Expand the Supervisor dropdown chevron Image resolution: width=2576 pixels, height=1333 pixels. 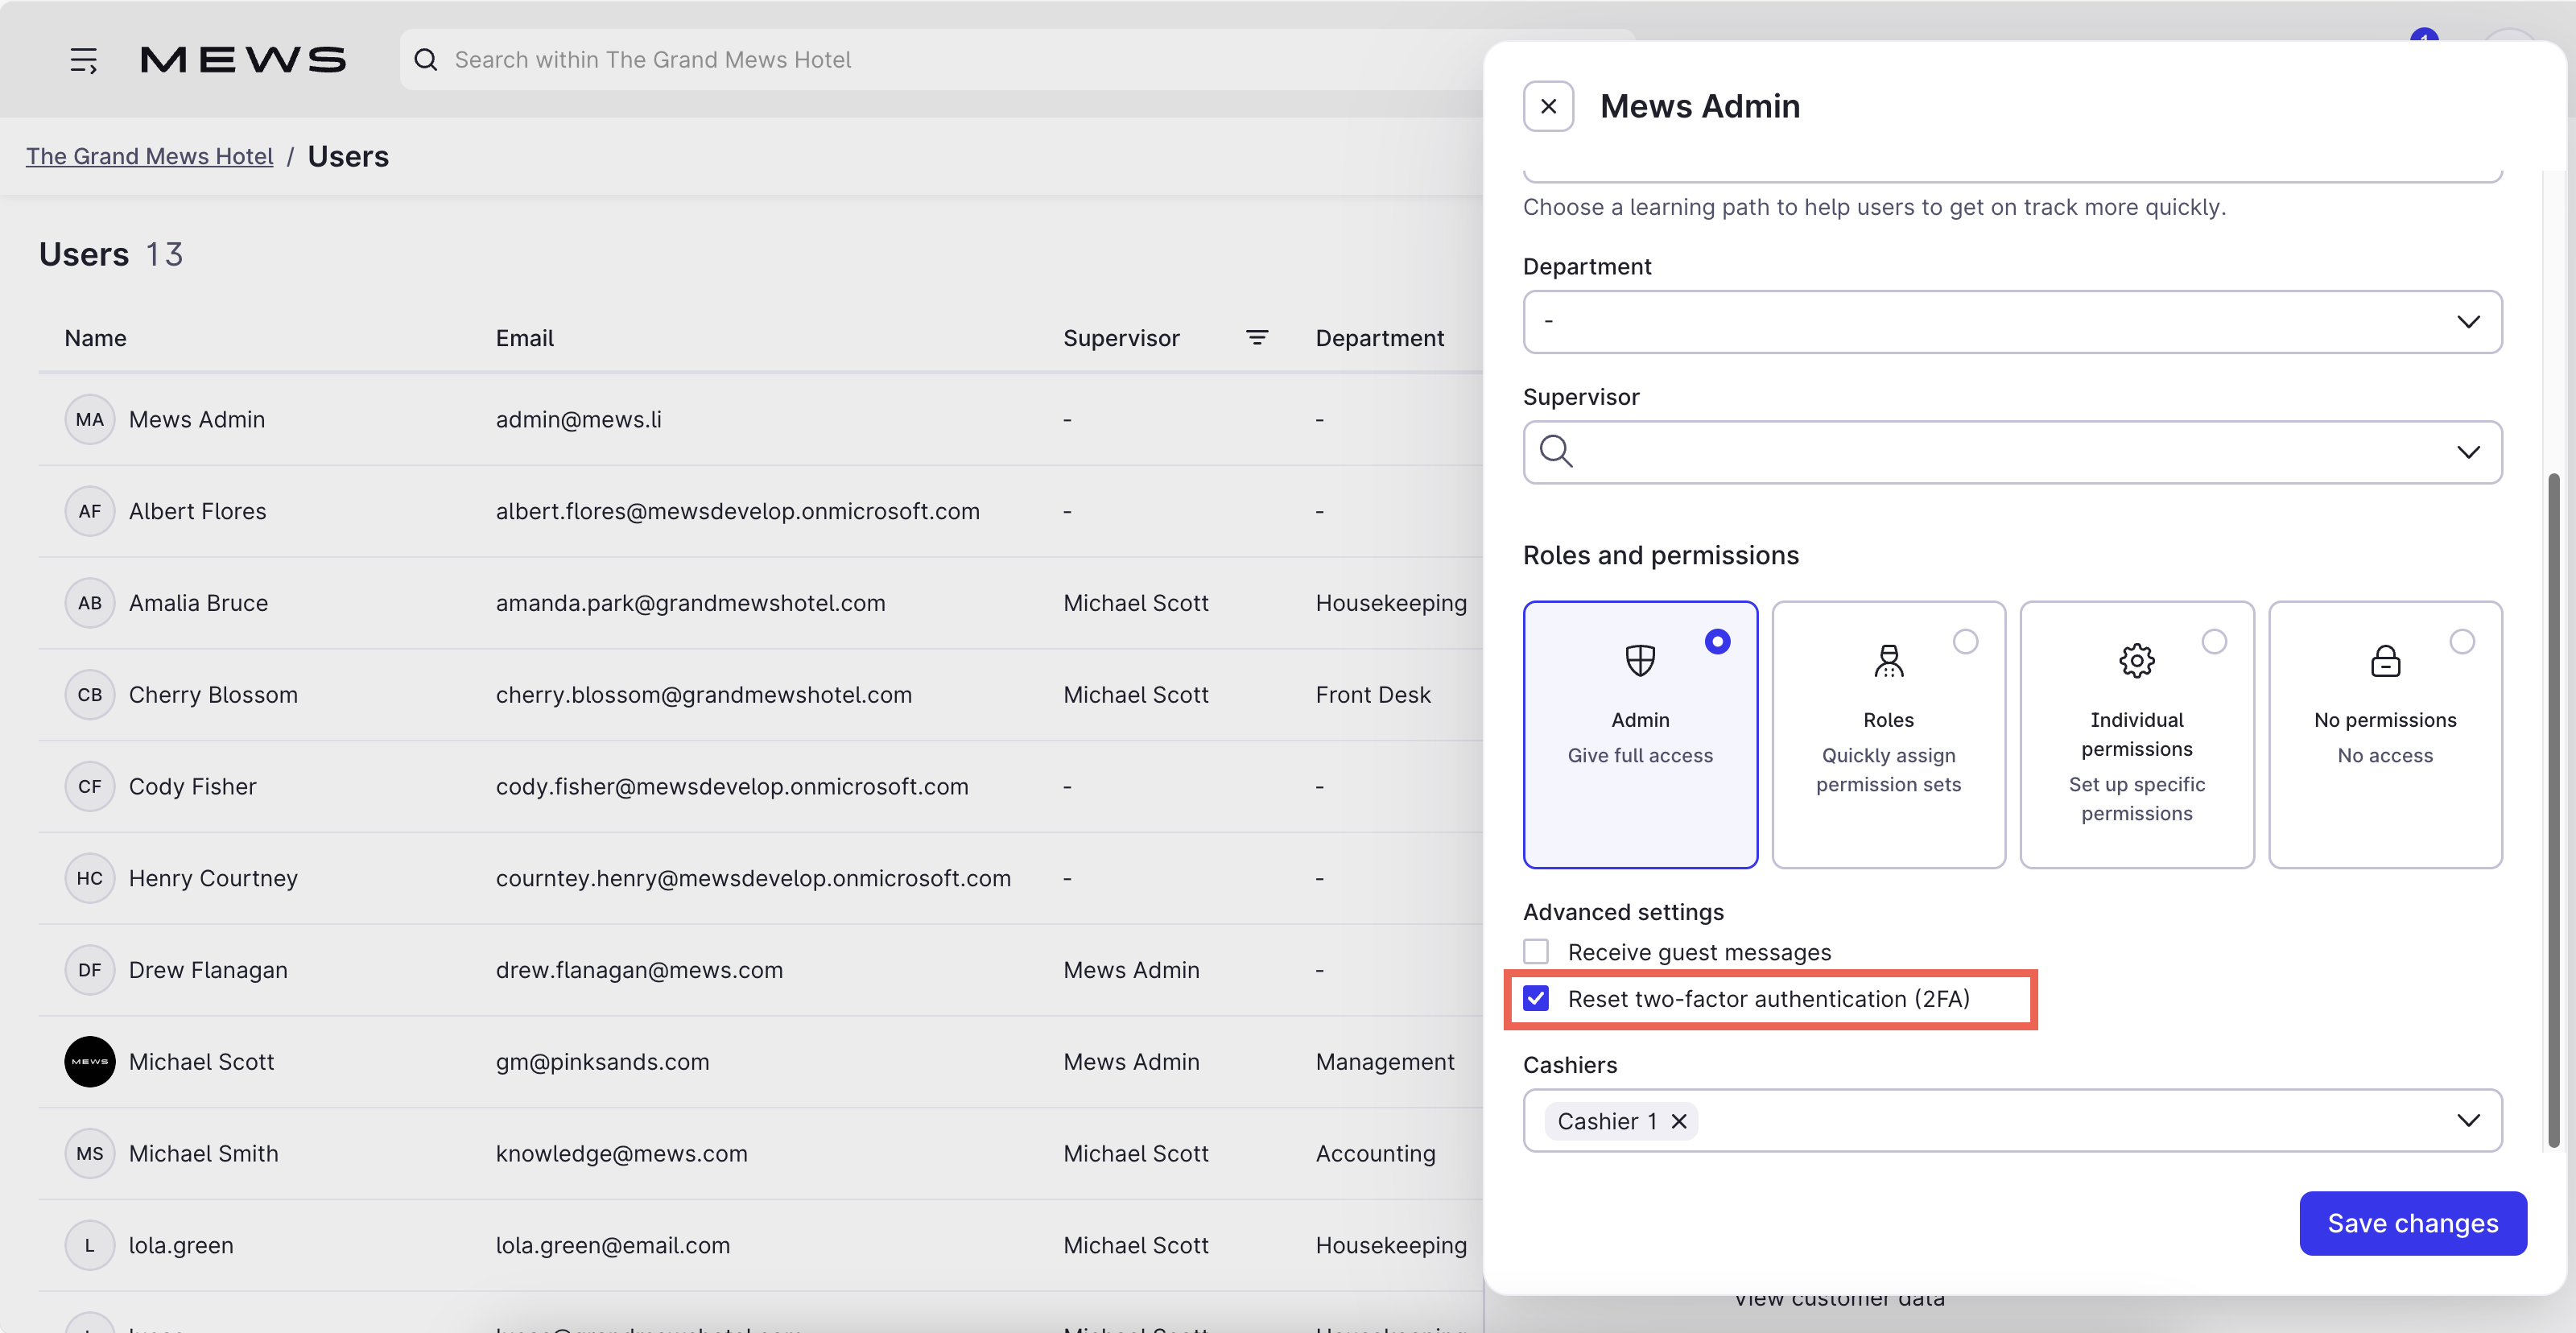click(2468, 452)
